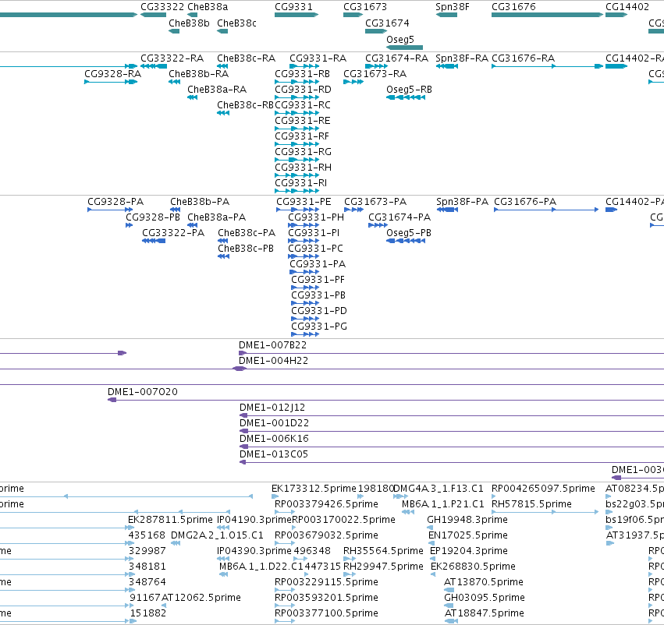This screenshot has width=664, height=625.
Task: Click BAC clone DME1-013C05
Action: click(x=452, y=463)
